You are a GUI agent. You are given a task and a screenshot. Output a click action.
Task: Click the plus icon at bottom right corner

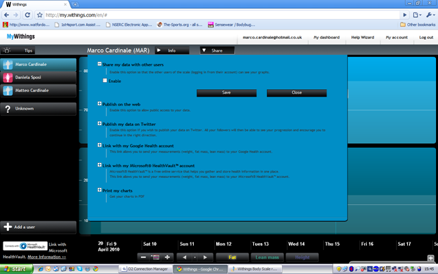click(x=430, y=258)
